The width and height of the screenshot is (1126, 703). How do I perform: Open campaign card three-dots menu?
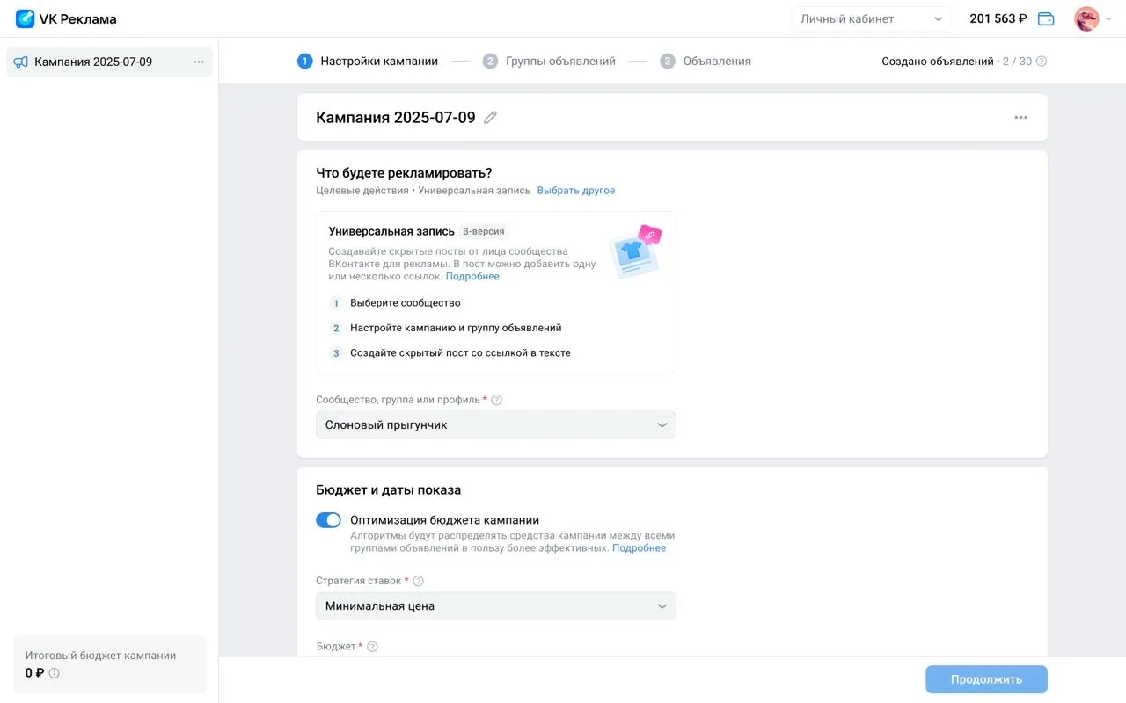tap(1020, 118)
